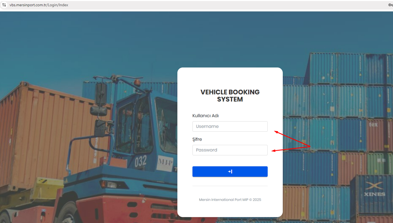Click the red arrow pointing at Username
393x223 pixels.
pyautogui.click(x=292, y=139)
